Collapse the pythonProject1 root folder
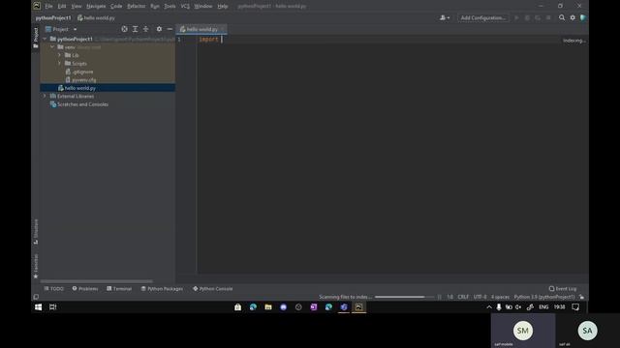 pos(45,39)
